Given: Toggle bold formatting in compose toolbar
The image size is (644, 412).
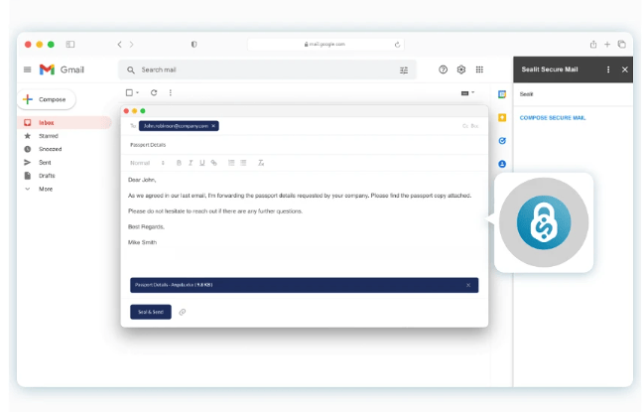Looking at the screenshot, I should [180, 162].
